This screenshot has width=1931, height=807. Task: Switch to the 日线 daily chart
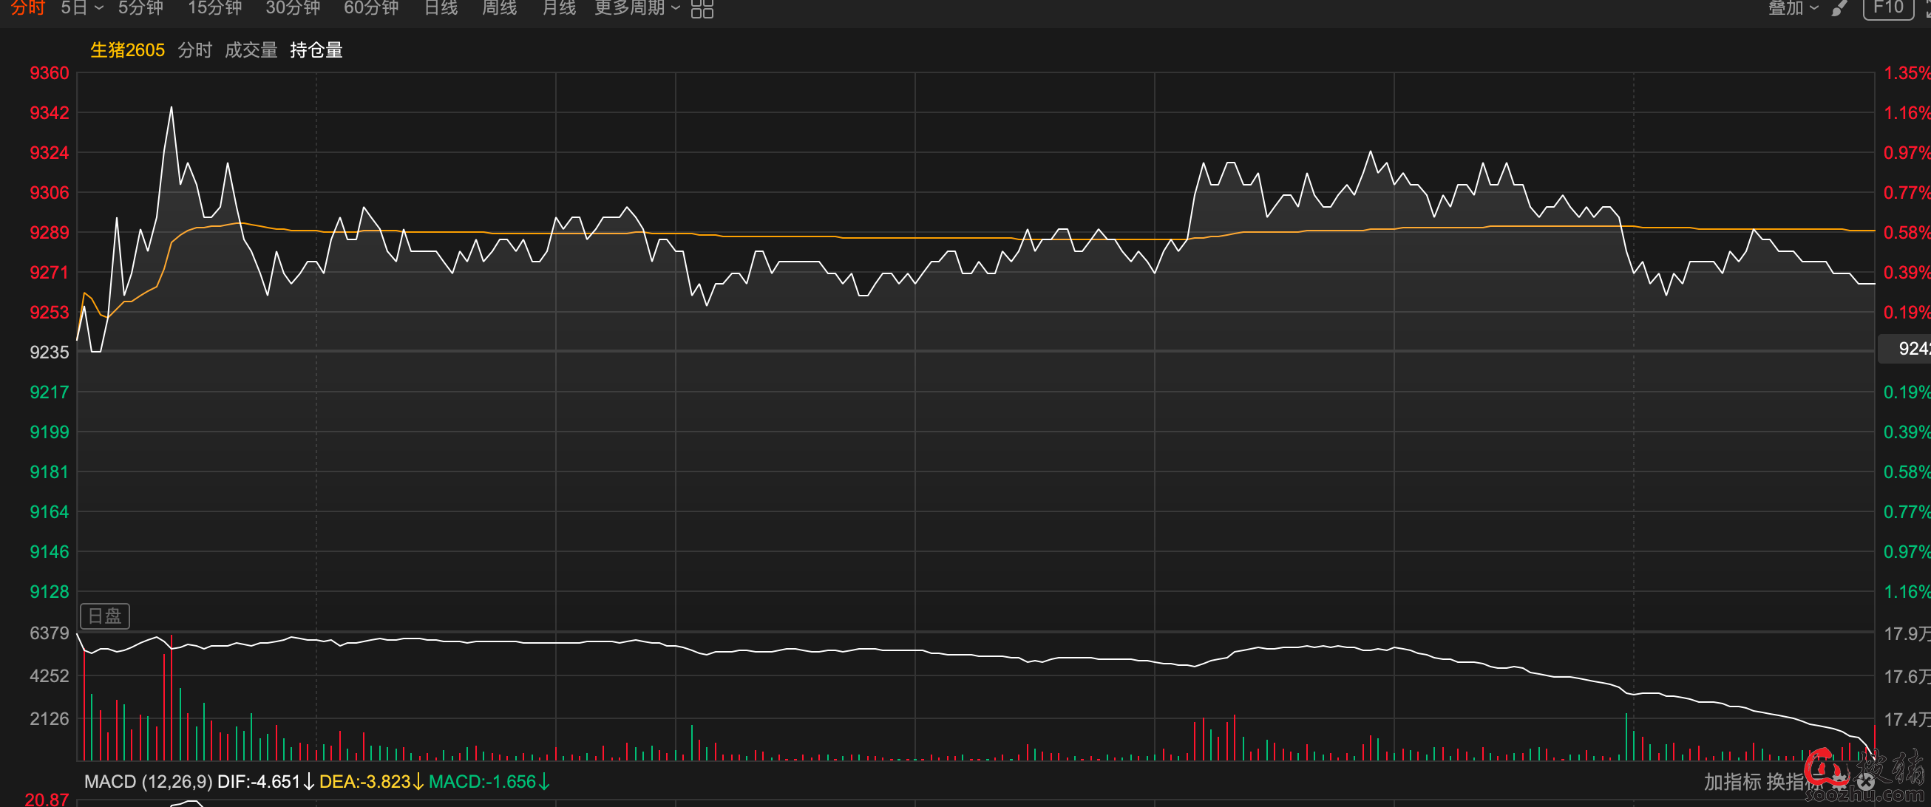click(x=441, y=8)
